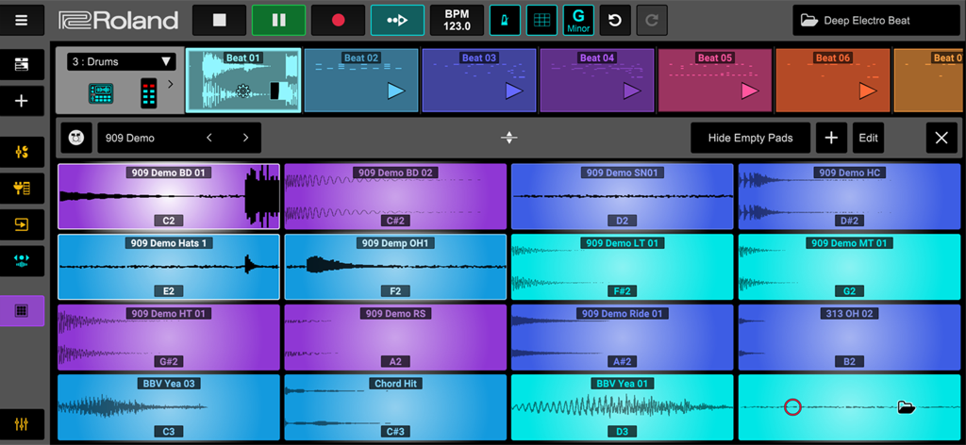Open the yellow import arrow sidebar icon
This screenshot has width=966, height=445.
[x=22, y=224]
